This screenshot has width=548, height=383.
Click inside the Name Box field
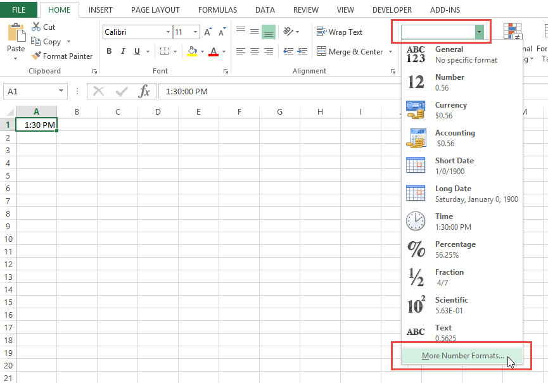coord(29,91)
